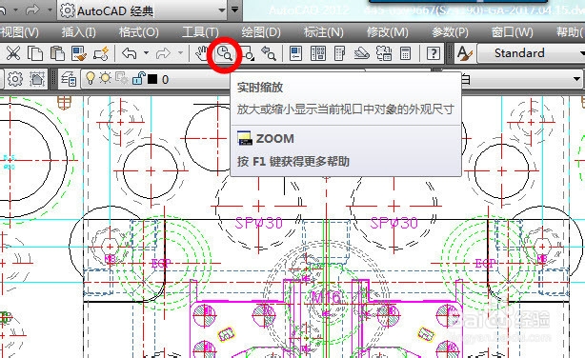Screen dimensions: 585x358
Task: Expand the title bar redo dropdown arrow
Action: (x=50, y=10)
